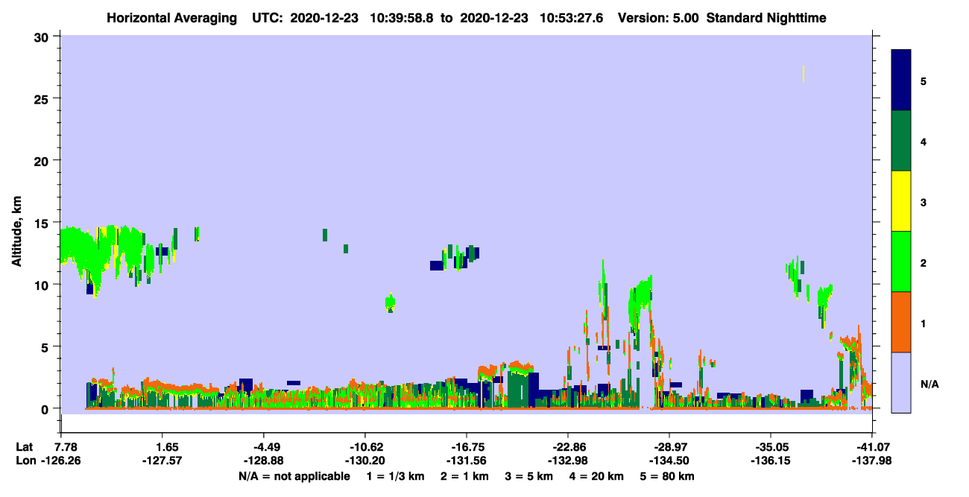Click latitude value -16.75
Viewport: 969px width, 497px height.
tap(467, 447)
